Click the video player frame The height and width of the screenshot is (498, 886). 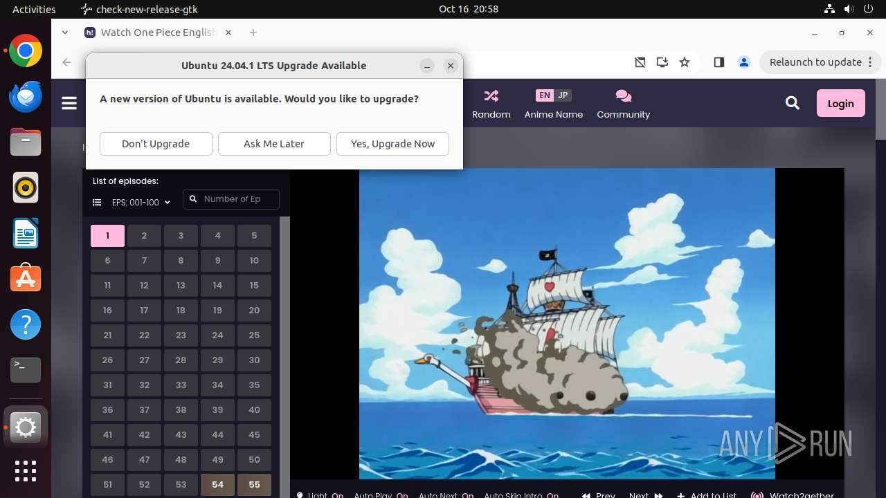coord(567,323)
